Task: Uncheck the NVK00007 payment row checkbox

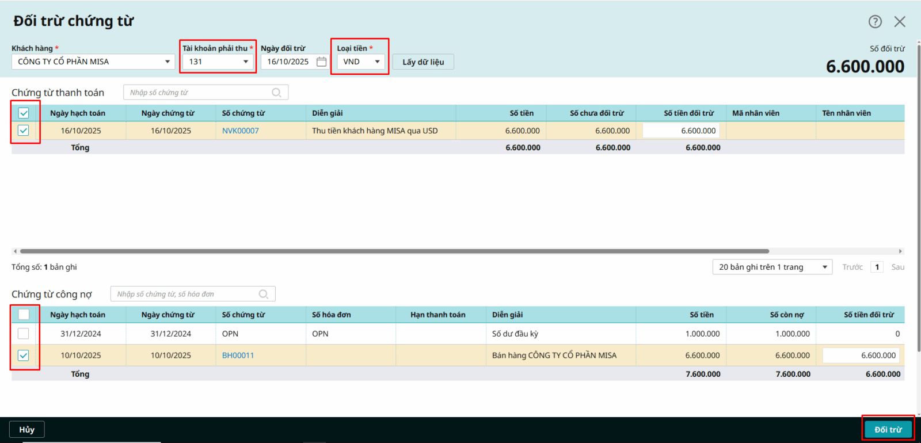Action: pyautogui.click(x=24, y=131)
